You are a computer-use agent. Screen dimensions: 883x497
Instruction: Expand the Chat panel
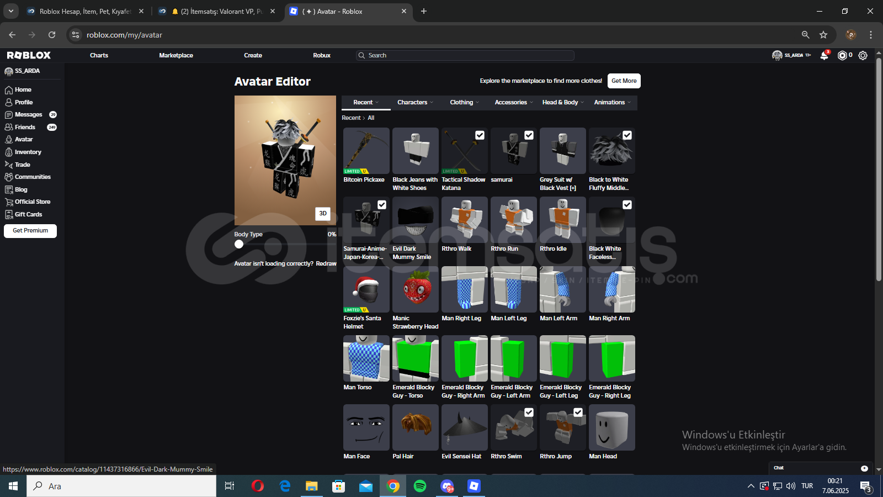(x=821, y=468)
